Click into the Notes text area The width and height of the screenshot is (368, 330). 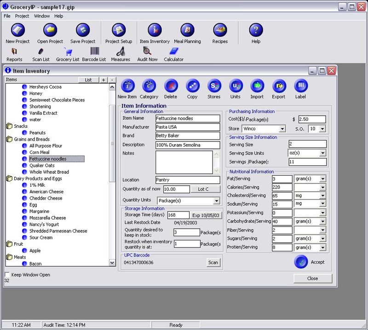point(184,162)
